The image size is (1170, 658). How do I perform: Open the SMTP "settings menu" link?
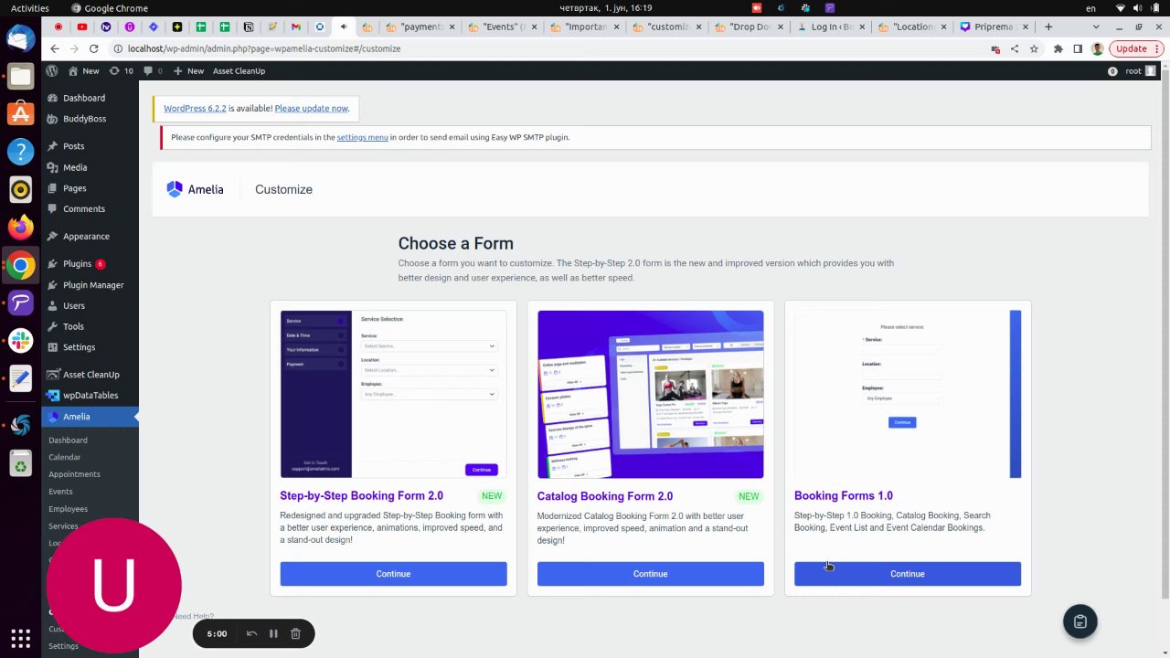[x=362, y=137]
